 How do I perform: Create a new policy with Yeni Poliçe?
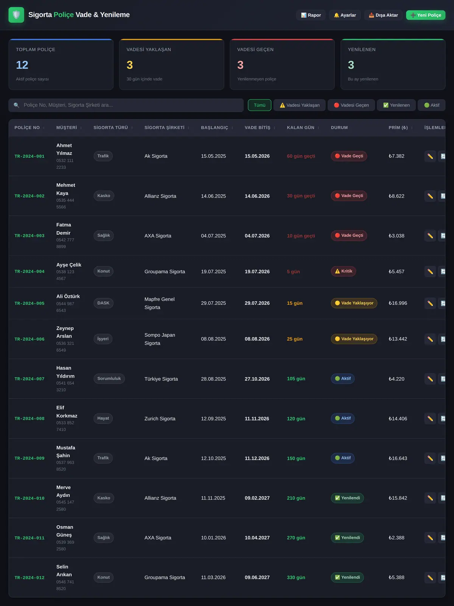(x=426, y=15)
